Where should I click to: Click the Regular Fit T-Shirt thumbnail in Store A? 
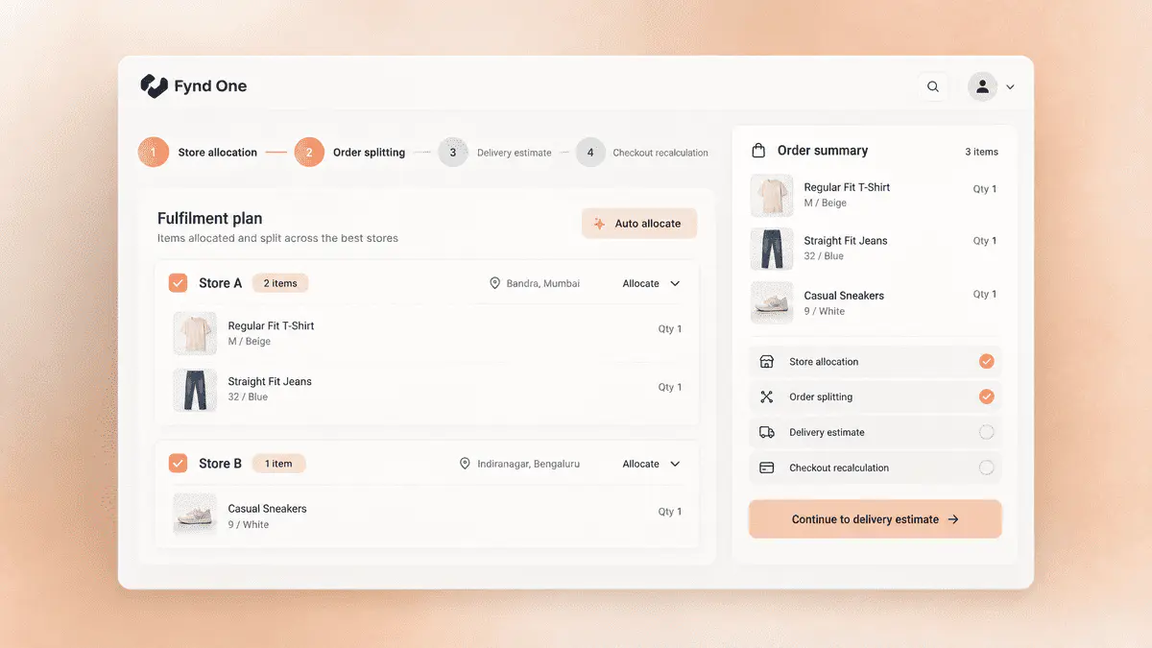(195, 333)
